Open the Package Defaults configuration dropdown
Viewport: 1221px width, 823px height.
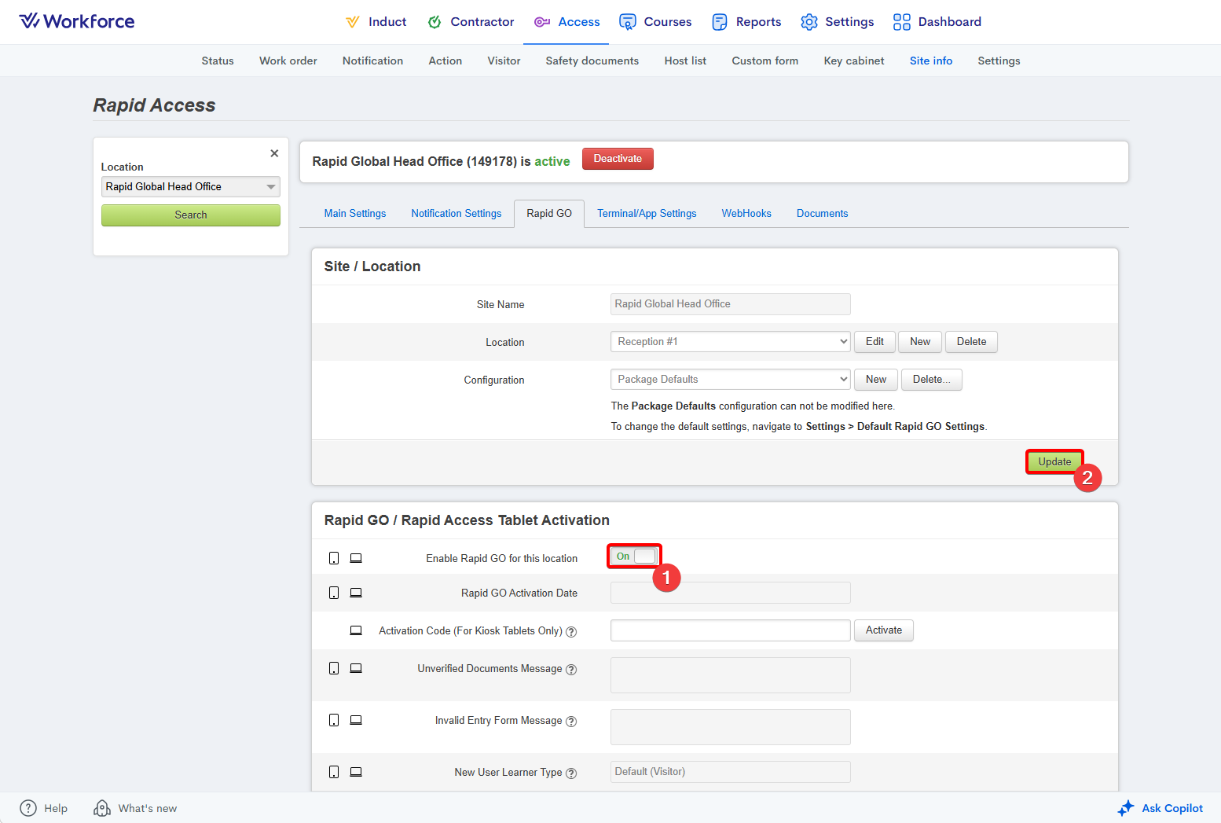(x=730, y=379)
